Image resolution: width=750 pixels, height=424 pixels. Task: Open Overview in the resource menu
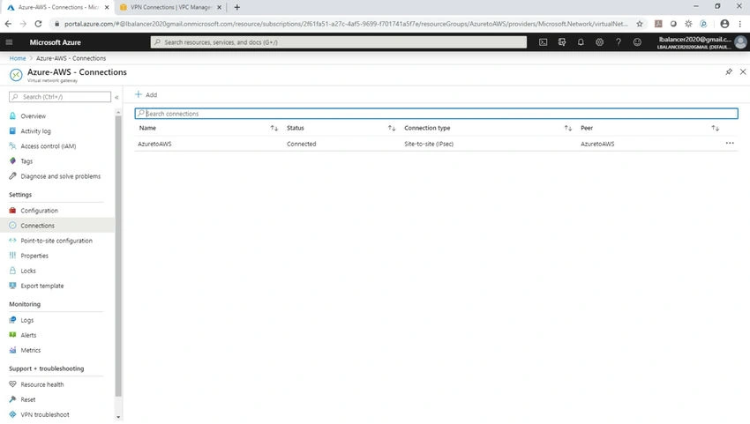coord(33,116)
